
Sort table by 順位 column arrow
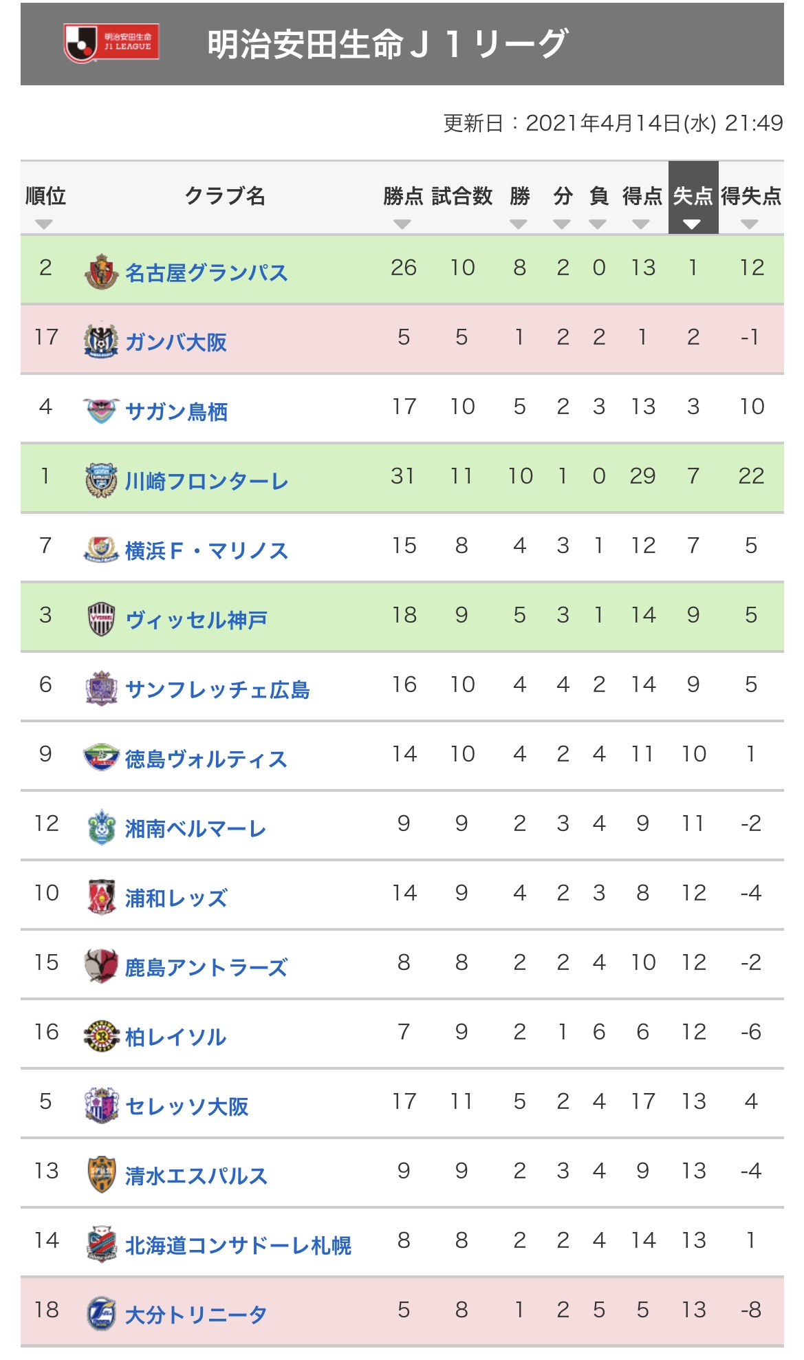[x=44, y=224]
